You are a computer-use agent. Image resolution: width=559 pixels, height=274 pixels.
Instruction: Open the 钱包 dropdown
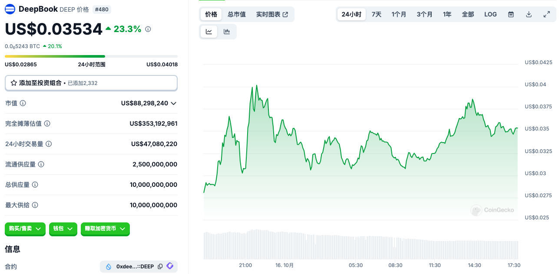(63, 228)
